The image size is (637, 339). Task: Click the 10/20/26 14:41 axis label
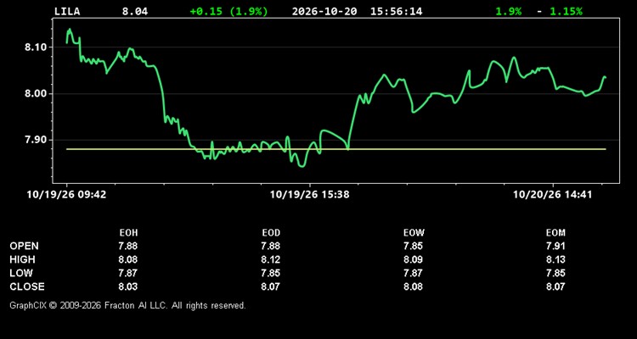(553, 195)
